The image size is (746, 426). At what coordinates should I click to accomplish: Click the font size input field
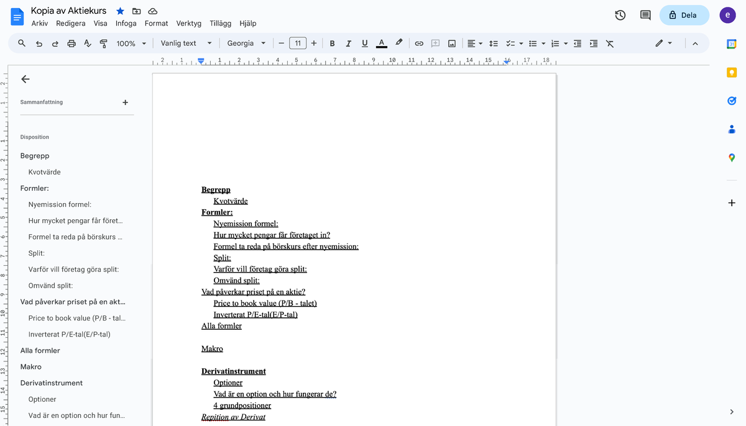pyautogui.click(x=298, y=43)
